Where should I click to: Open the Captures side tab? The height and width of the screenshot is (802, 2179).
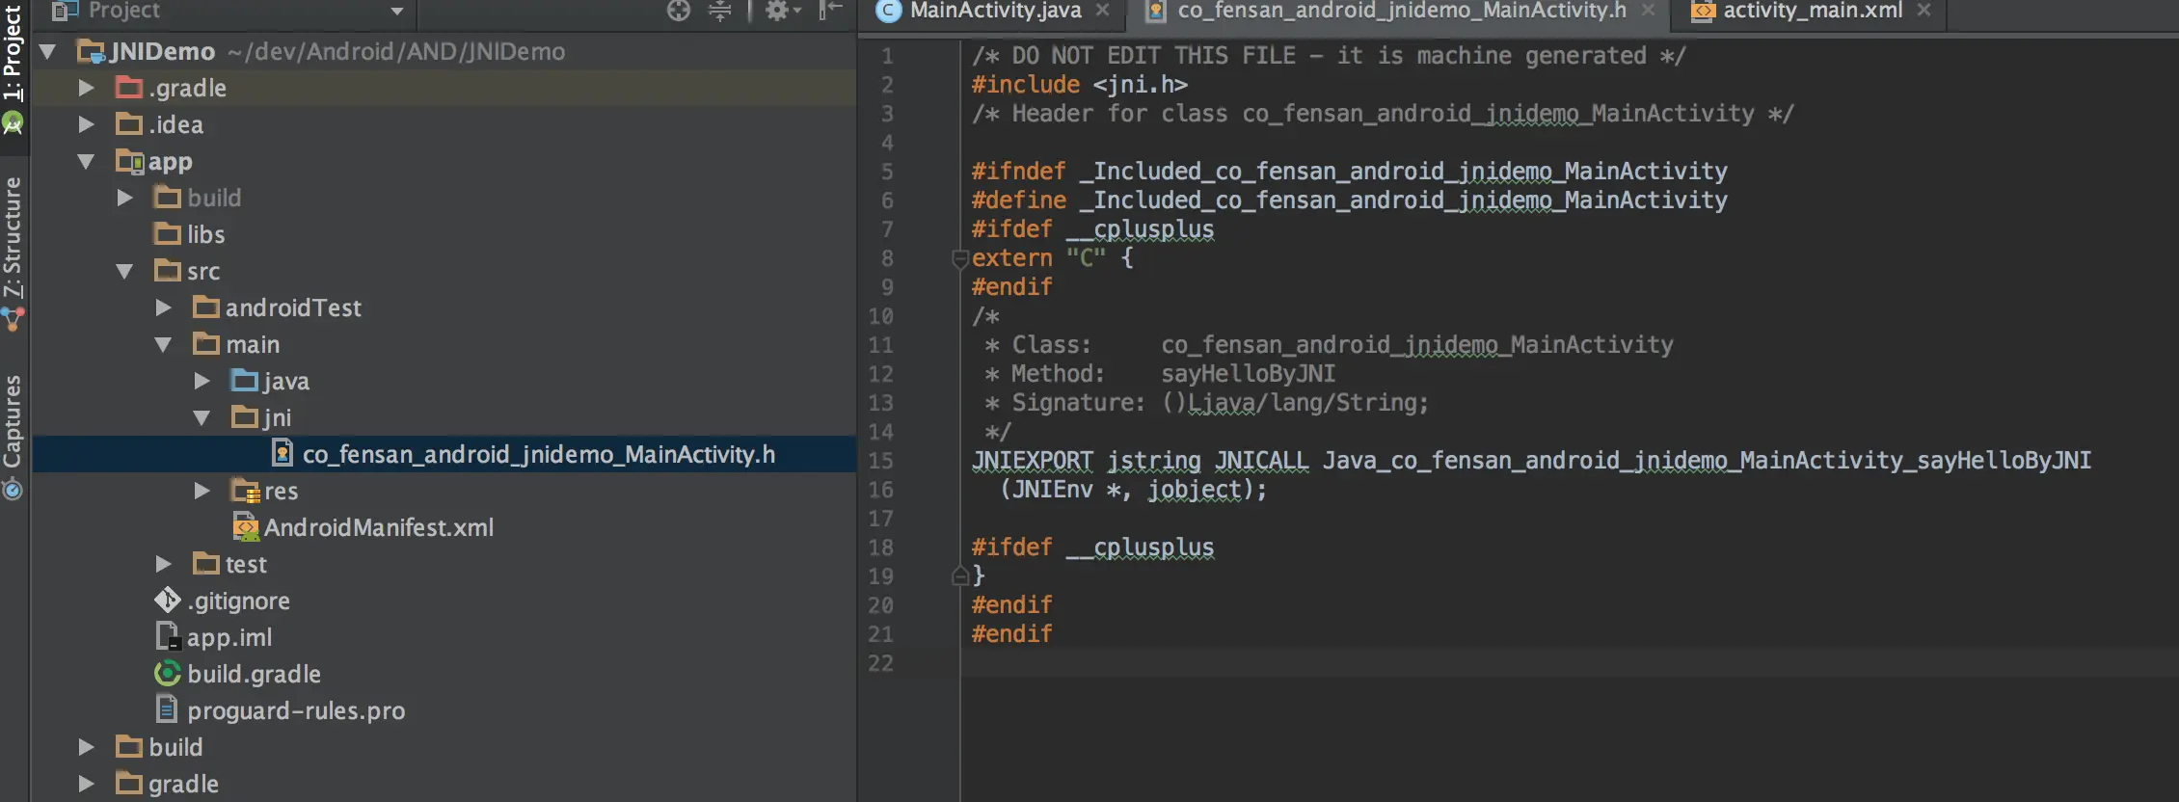13,420
